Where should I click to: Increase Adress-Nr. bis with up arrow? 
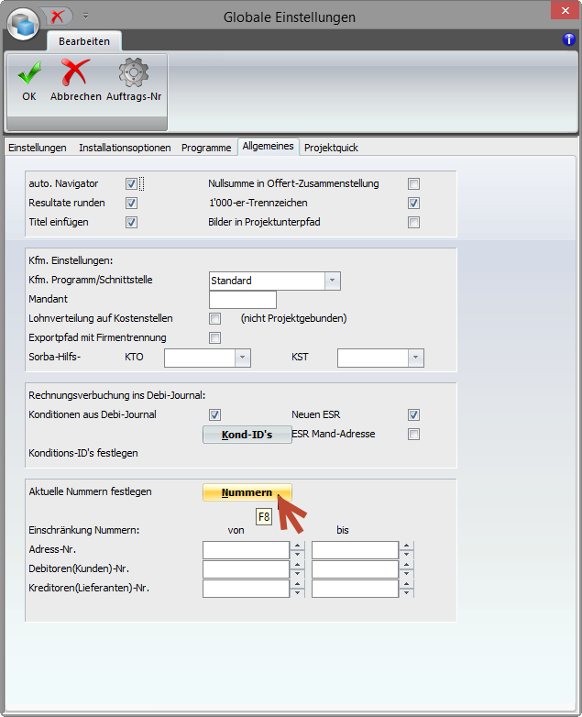click(406, 546)
